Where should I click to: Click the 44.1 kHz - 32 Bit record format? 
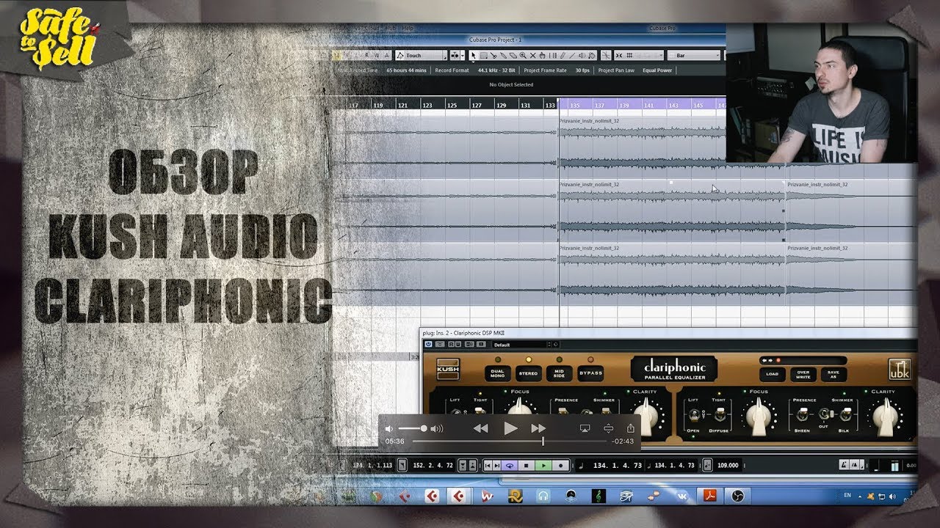click(496, 70)
